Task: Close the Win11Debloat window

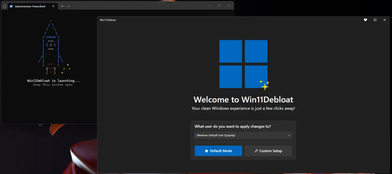Action: tap(385, 20)
